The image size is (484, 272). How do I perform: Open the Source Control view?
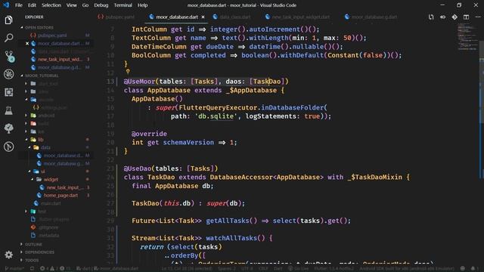click(9, 57)
